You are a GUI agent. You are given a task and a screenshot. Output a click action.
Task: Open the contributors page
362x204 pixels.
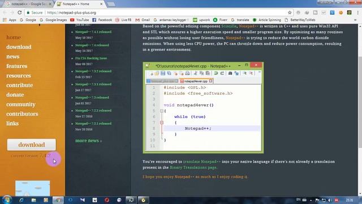click(23, 114)
